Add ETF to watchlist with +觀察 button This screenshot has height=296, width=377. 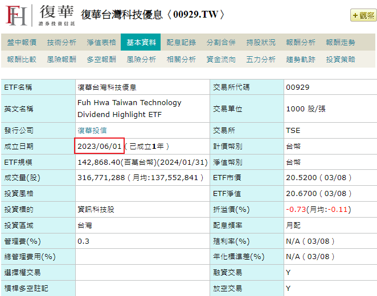click(363, 15)
